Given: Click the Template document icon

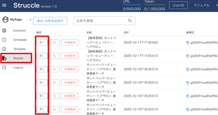Looking at the screenshot, I should click(x=4, y=49).
